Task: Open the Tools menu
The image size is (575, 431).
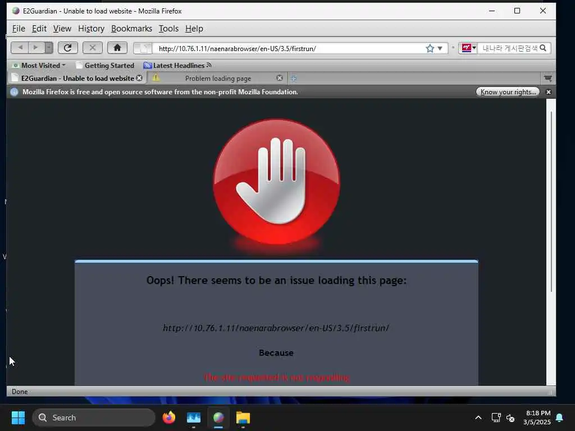Action: pos(168,29)
